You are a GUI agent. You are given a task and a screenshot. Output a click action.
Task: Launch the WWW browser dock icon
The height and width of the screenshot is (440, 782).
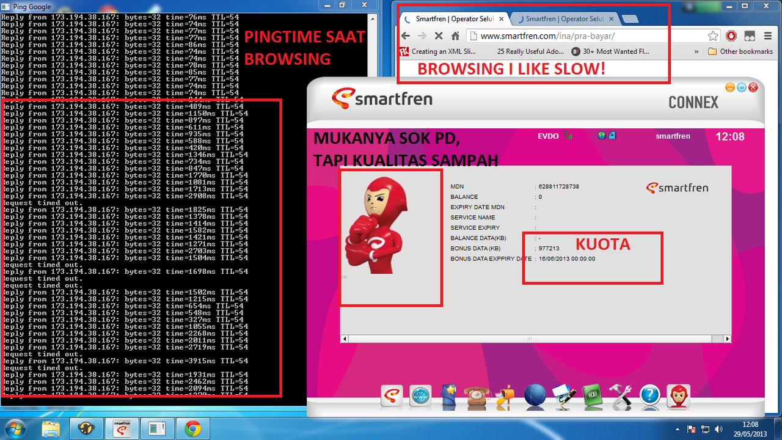[x=421, y=395]
